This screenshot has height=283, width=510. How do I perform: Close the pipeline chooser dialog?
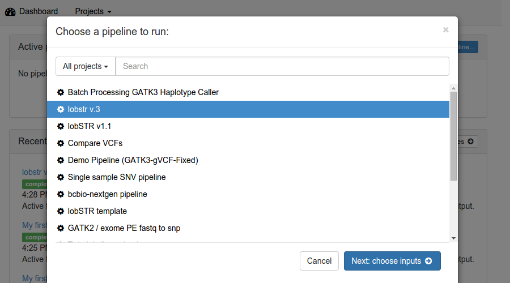(x=445, y=30)
